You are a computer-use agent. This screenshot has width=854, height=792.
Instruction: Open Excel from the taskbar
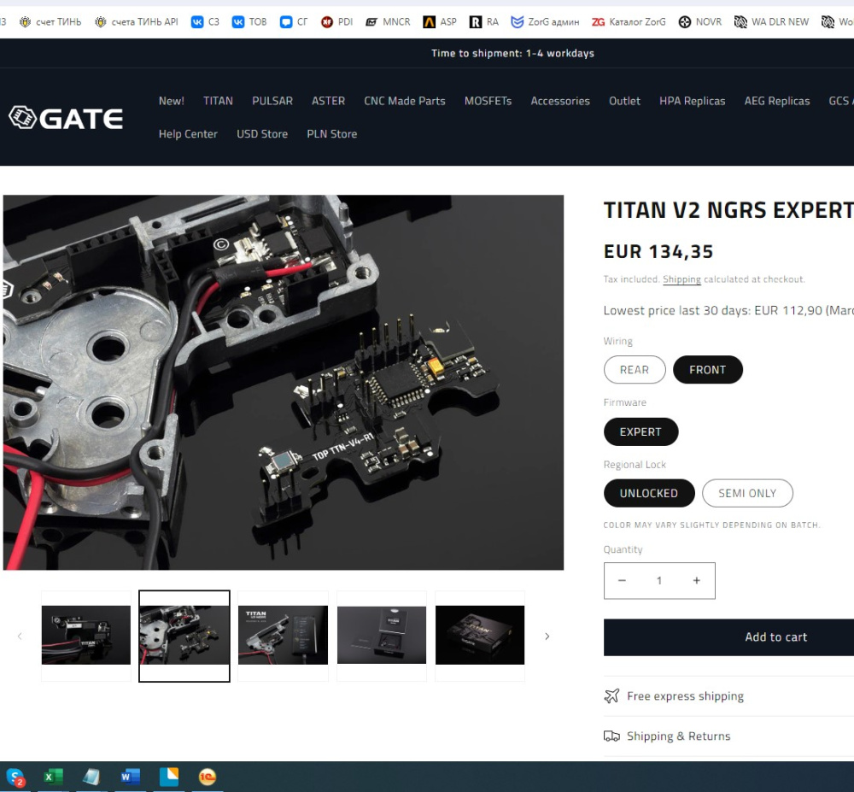tap(53, 777)
